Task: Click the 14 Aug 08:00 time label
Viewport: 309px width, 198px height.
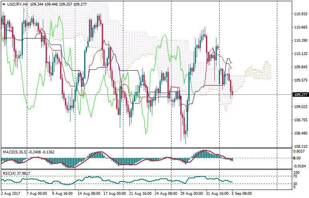Action: click(x=88, y=193)
